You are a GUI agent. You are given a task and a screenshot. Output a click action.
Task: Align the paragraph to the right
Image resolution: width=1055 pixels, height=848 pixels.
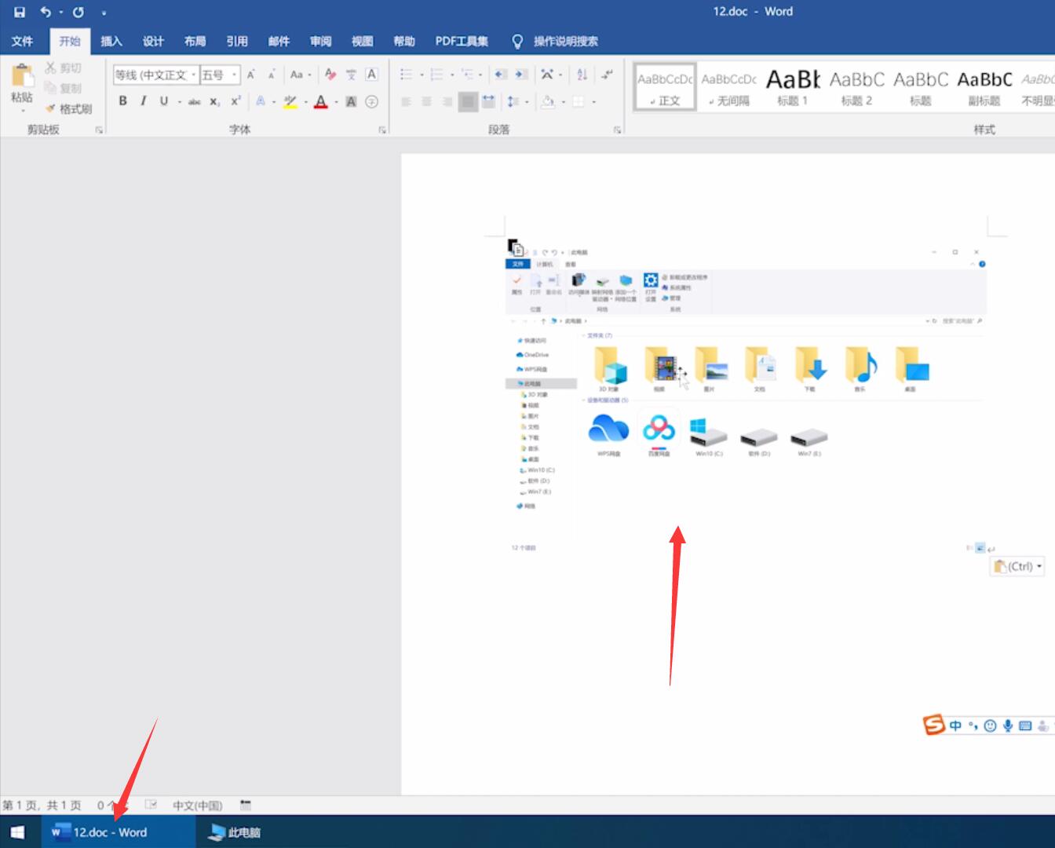[447, 101]
